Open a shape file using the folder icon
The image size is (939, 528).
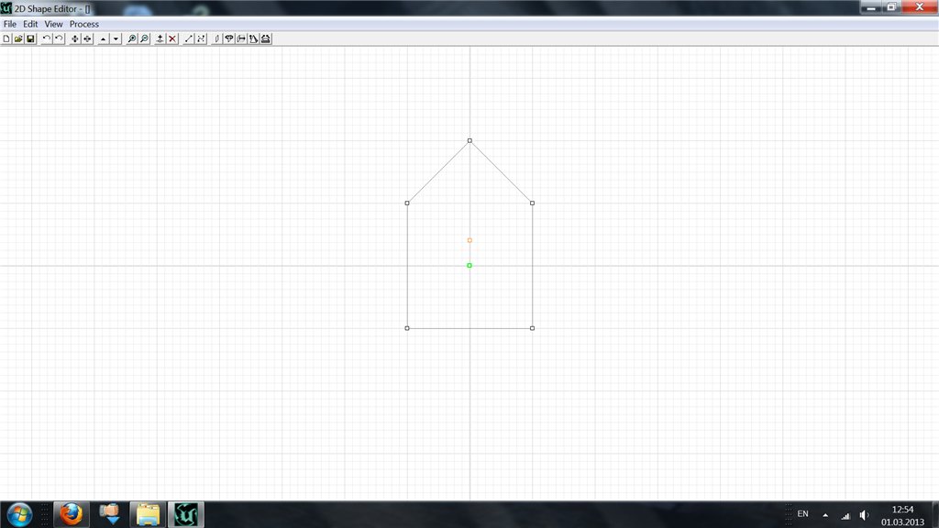[18, 38]
